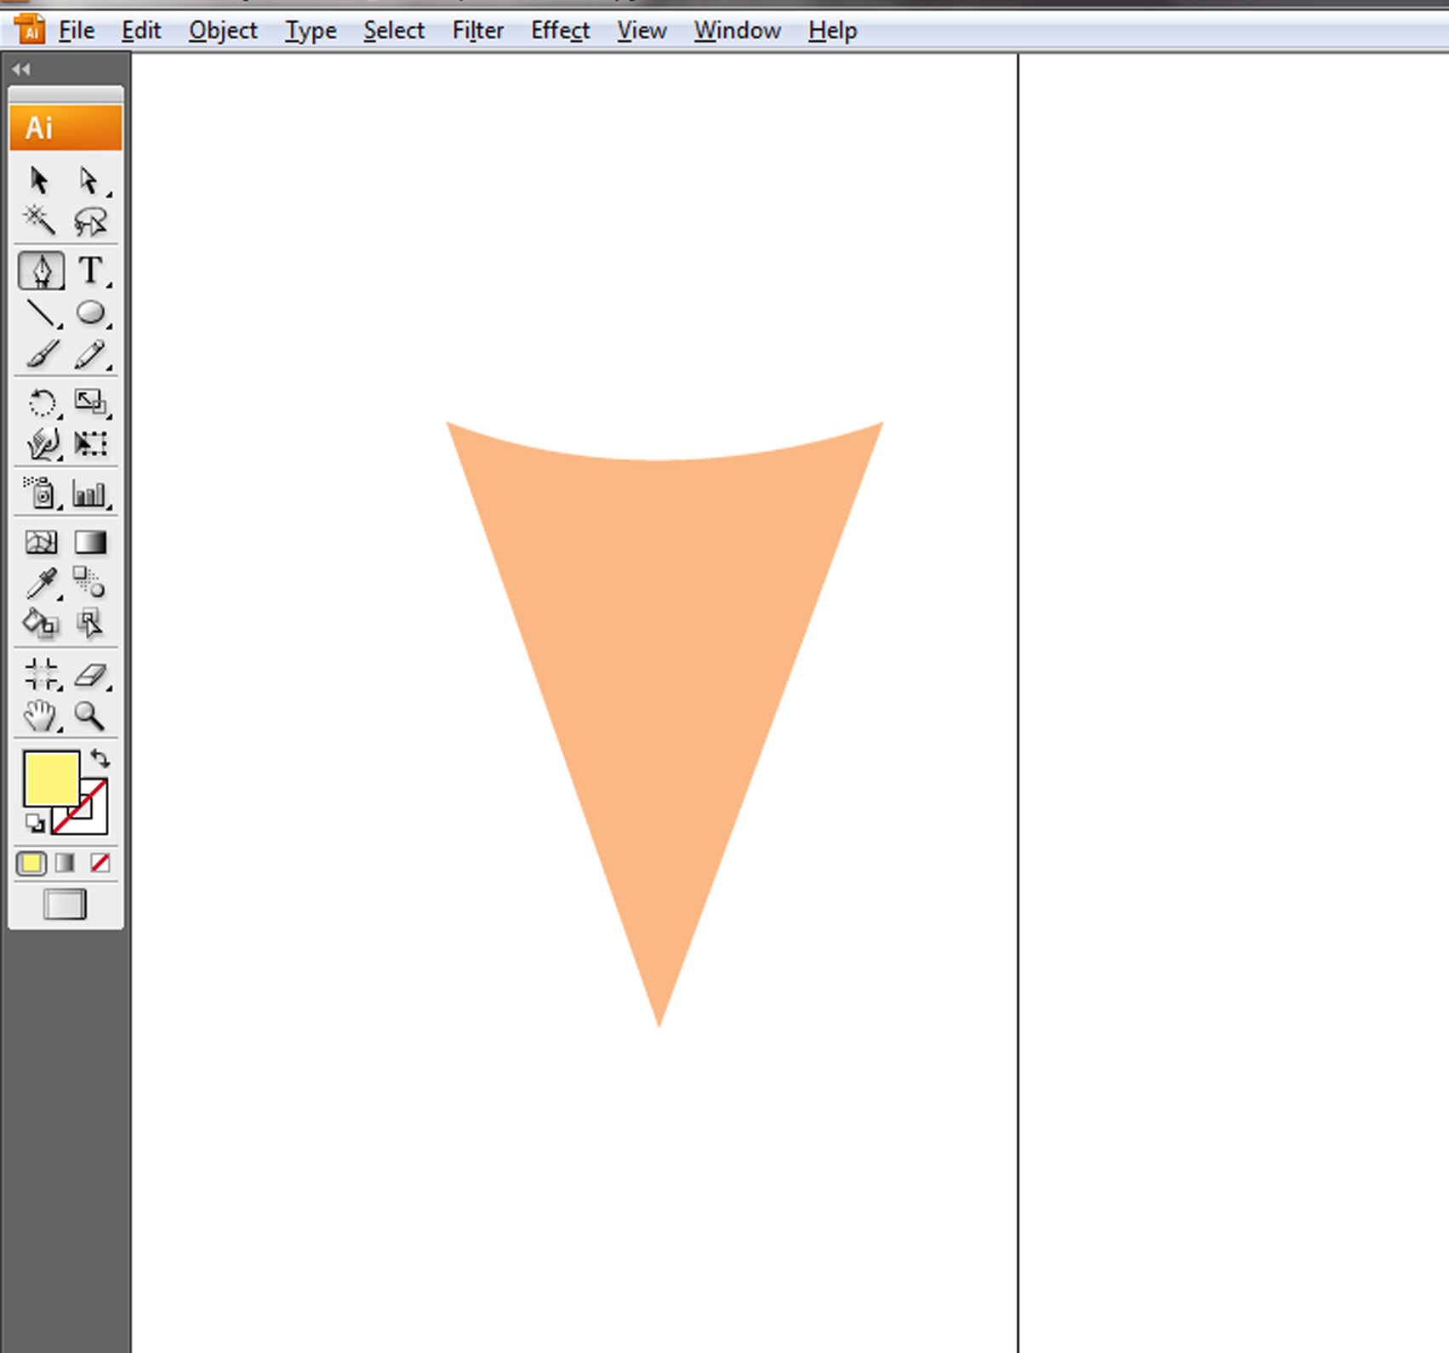The height and width of the screenshot is (1353, 1449).
Task: Open the screen mode selector button
Action: pos(65,905)
